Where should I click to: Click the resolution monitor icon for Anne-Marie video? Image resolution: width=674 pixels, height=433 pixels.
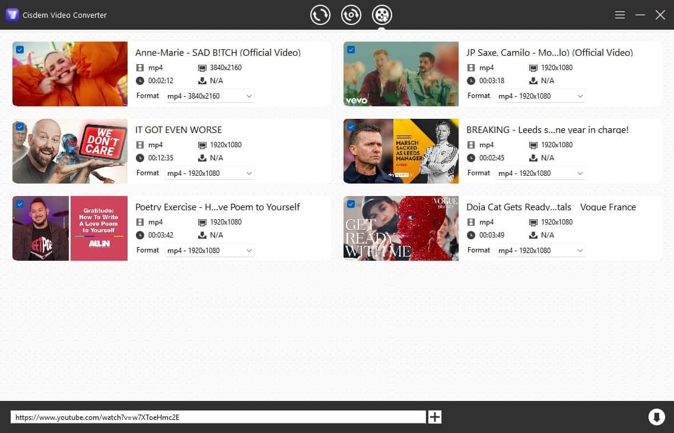(202, 68)
